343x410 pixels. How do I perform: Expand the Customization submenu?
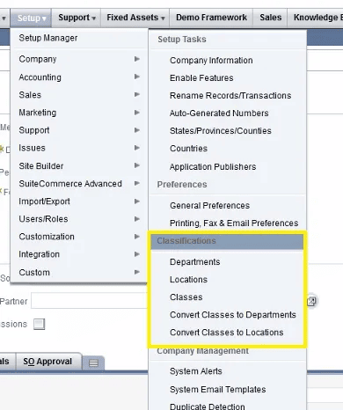[79, 237]
